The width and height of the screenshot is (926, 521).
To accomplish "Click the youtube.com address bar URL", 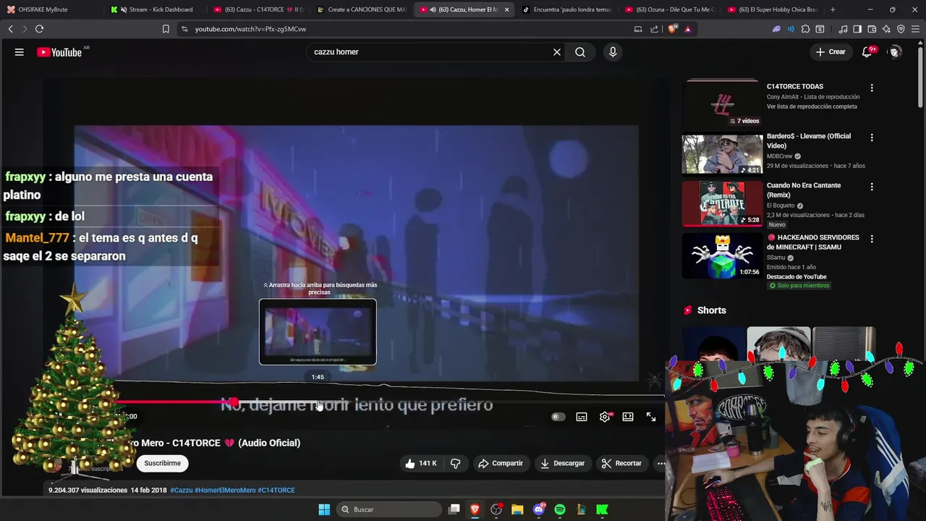I will [x=250, y=29].
